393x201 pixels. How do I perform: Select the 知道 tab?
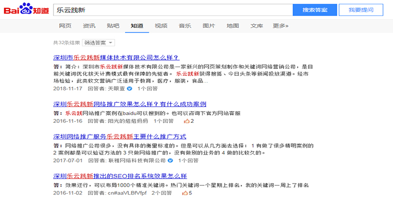pyautogui.click(x=137, y=26)
